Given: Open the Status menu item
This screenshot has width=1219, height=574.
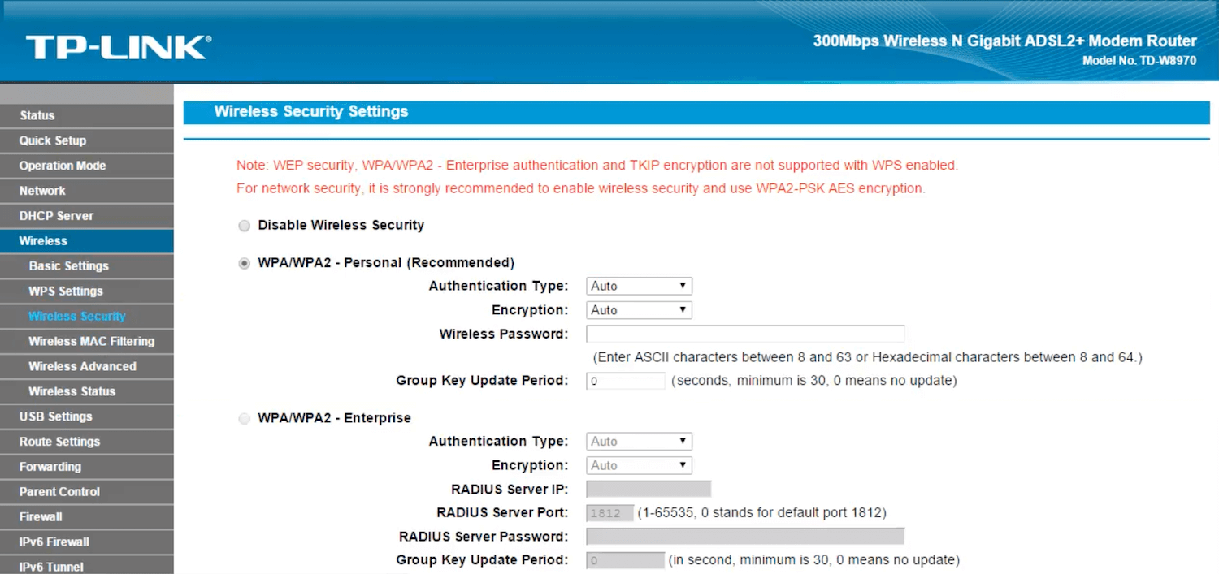Looking at the screenshot, I should (x=37, y=115).
